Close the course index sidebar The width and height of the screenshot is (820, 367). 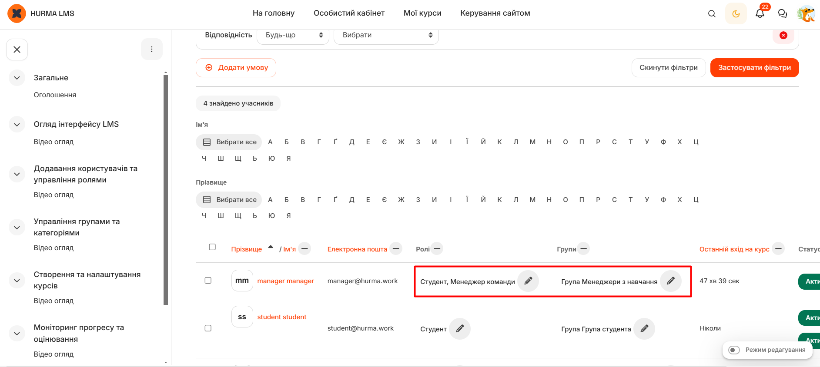tap(17, 50)
